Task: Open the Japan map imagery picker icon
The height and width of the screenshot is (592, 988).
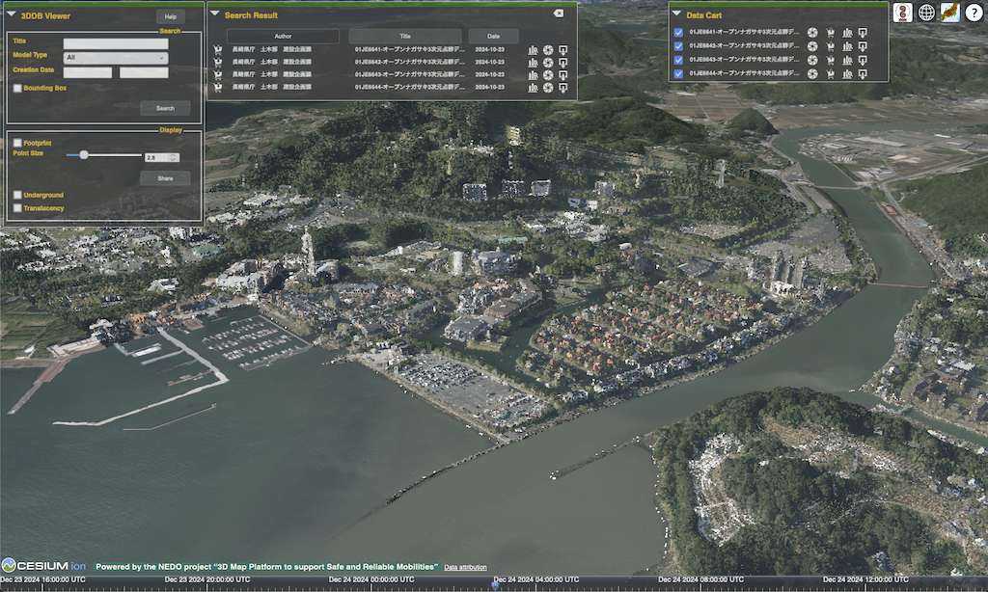Action: coord(950,13)
